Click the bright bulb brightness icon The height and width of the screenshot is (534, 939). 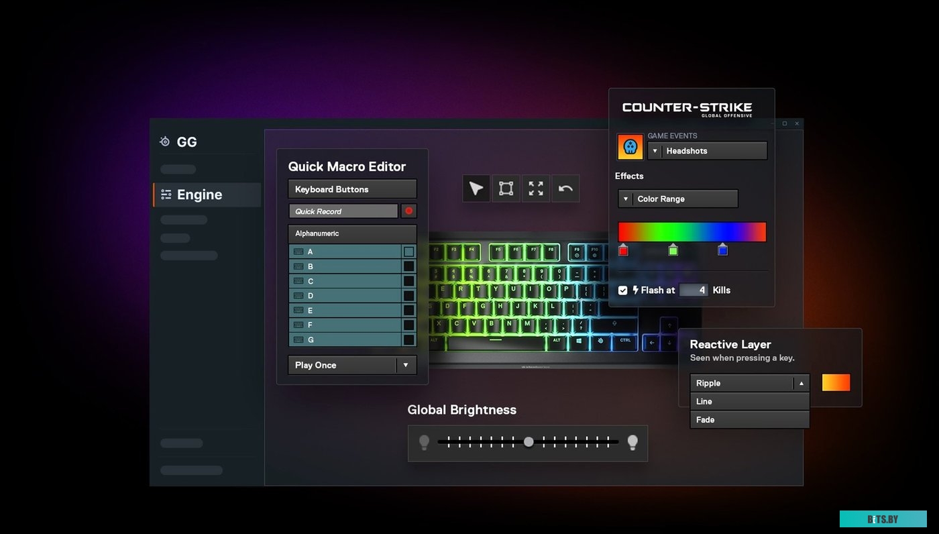tap(632, 442)
